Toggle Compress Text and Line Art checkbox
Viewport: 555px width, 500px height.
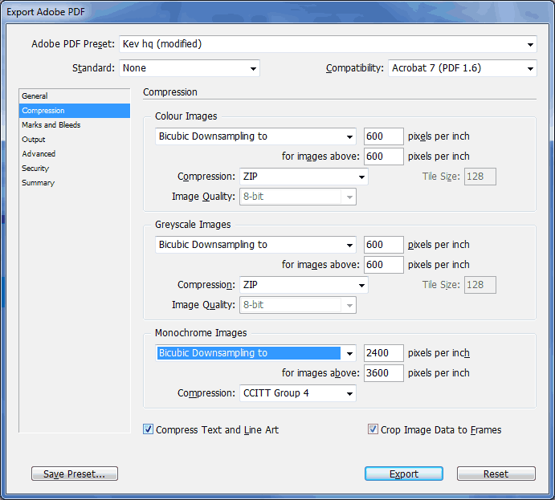coord(148,429)
